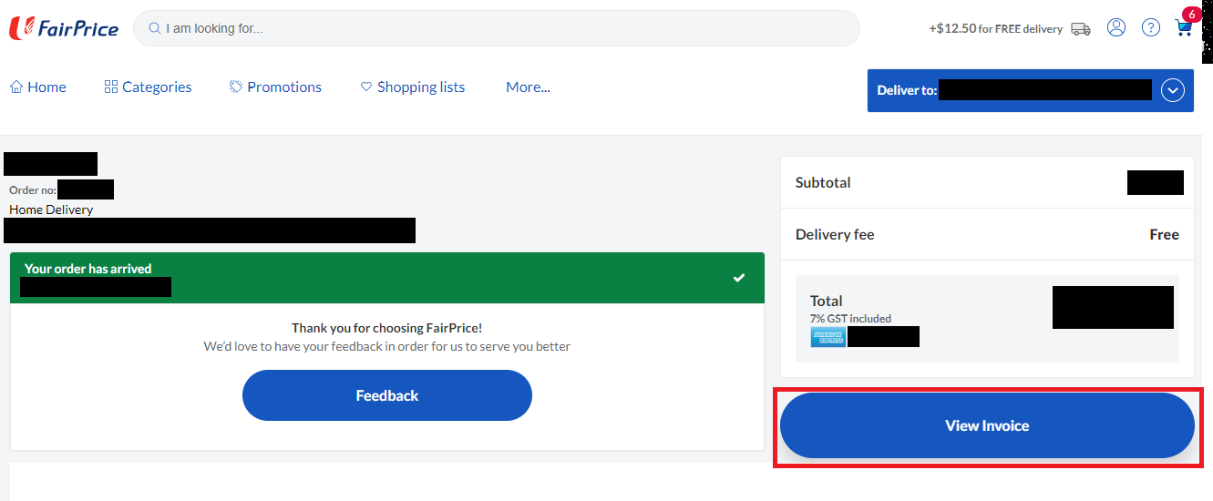Screen dimensions: 1213x501
Task: Click the "Home Delivery" text
Action: pyautogui.click(x=51, y=210)
